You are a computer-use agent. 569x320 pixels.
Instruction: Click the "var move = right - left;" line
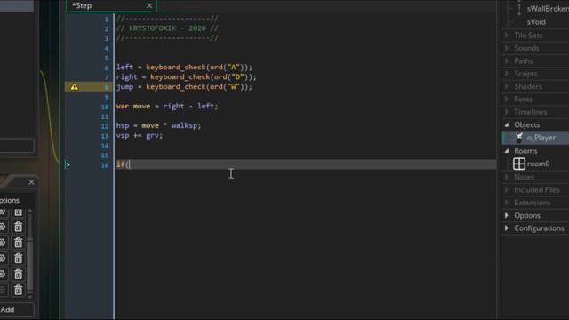(167, 107)
